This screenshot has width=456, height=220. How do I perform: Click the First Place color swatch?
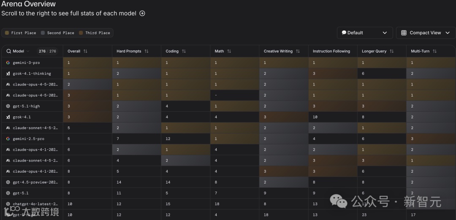click(7, 33)
